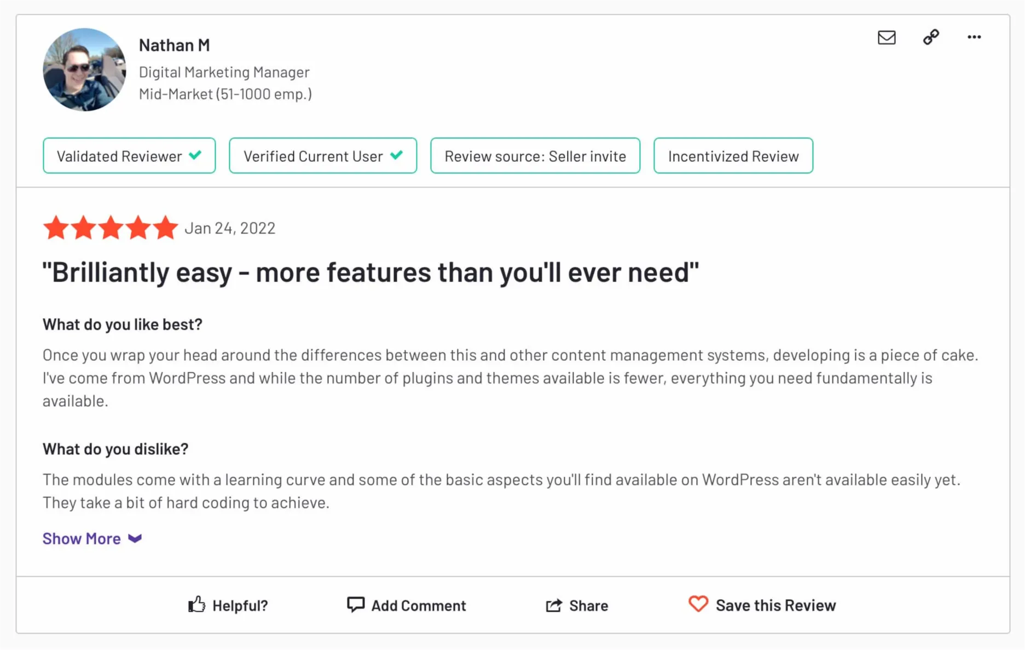The image size is (1025, 650).
Task: Click the fifth orange rating star
Action: (165, 227)
